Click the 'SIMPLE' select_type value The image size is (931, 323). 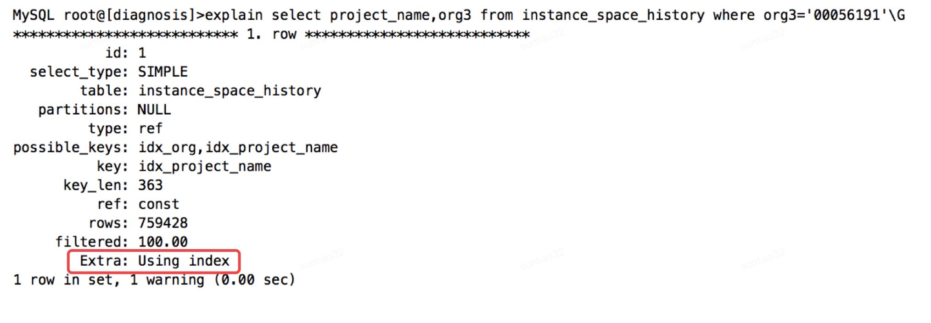click(163, 72)
